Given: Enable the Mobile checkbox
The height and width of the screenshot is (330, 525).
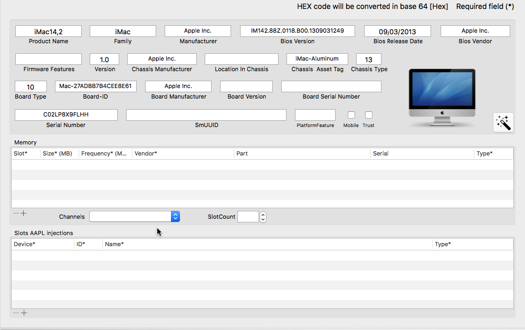Looking at the screenshot, I should click(351, 115).
